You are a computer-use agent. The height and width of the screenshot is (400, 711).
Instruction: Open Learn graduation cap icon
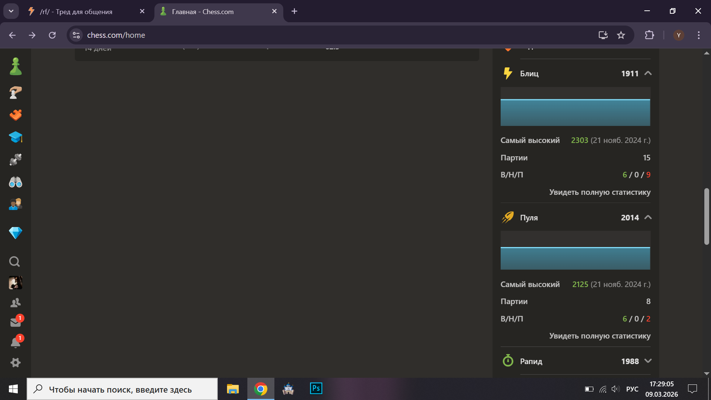click(16, 137)
